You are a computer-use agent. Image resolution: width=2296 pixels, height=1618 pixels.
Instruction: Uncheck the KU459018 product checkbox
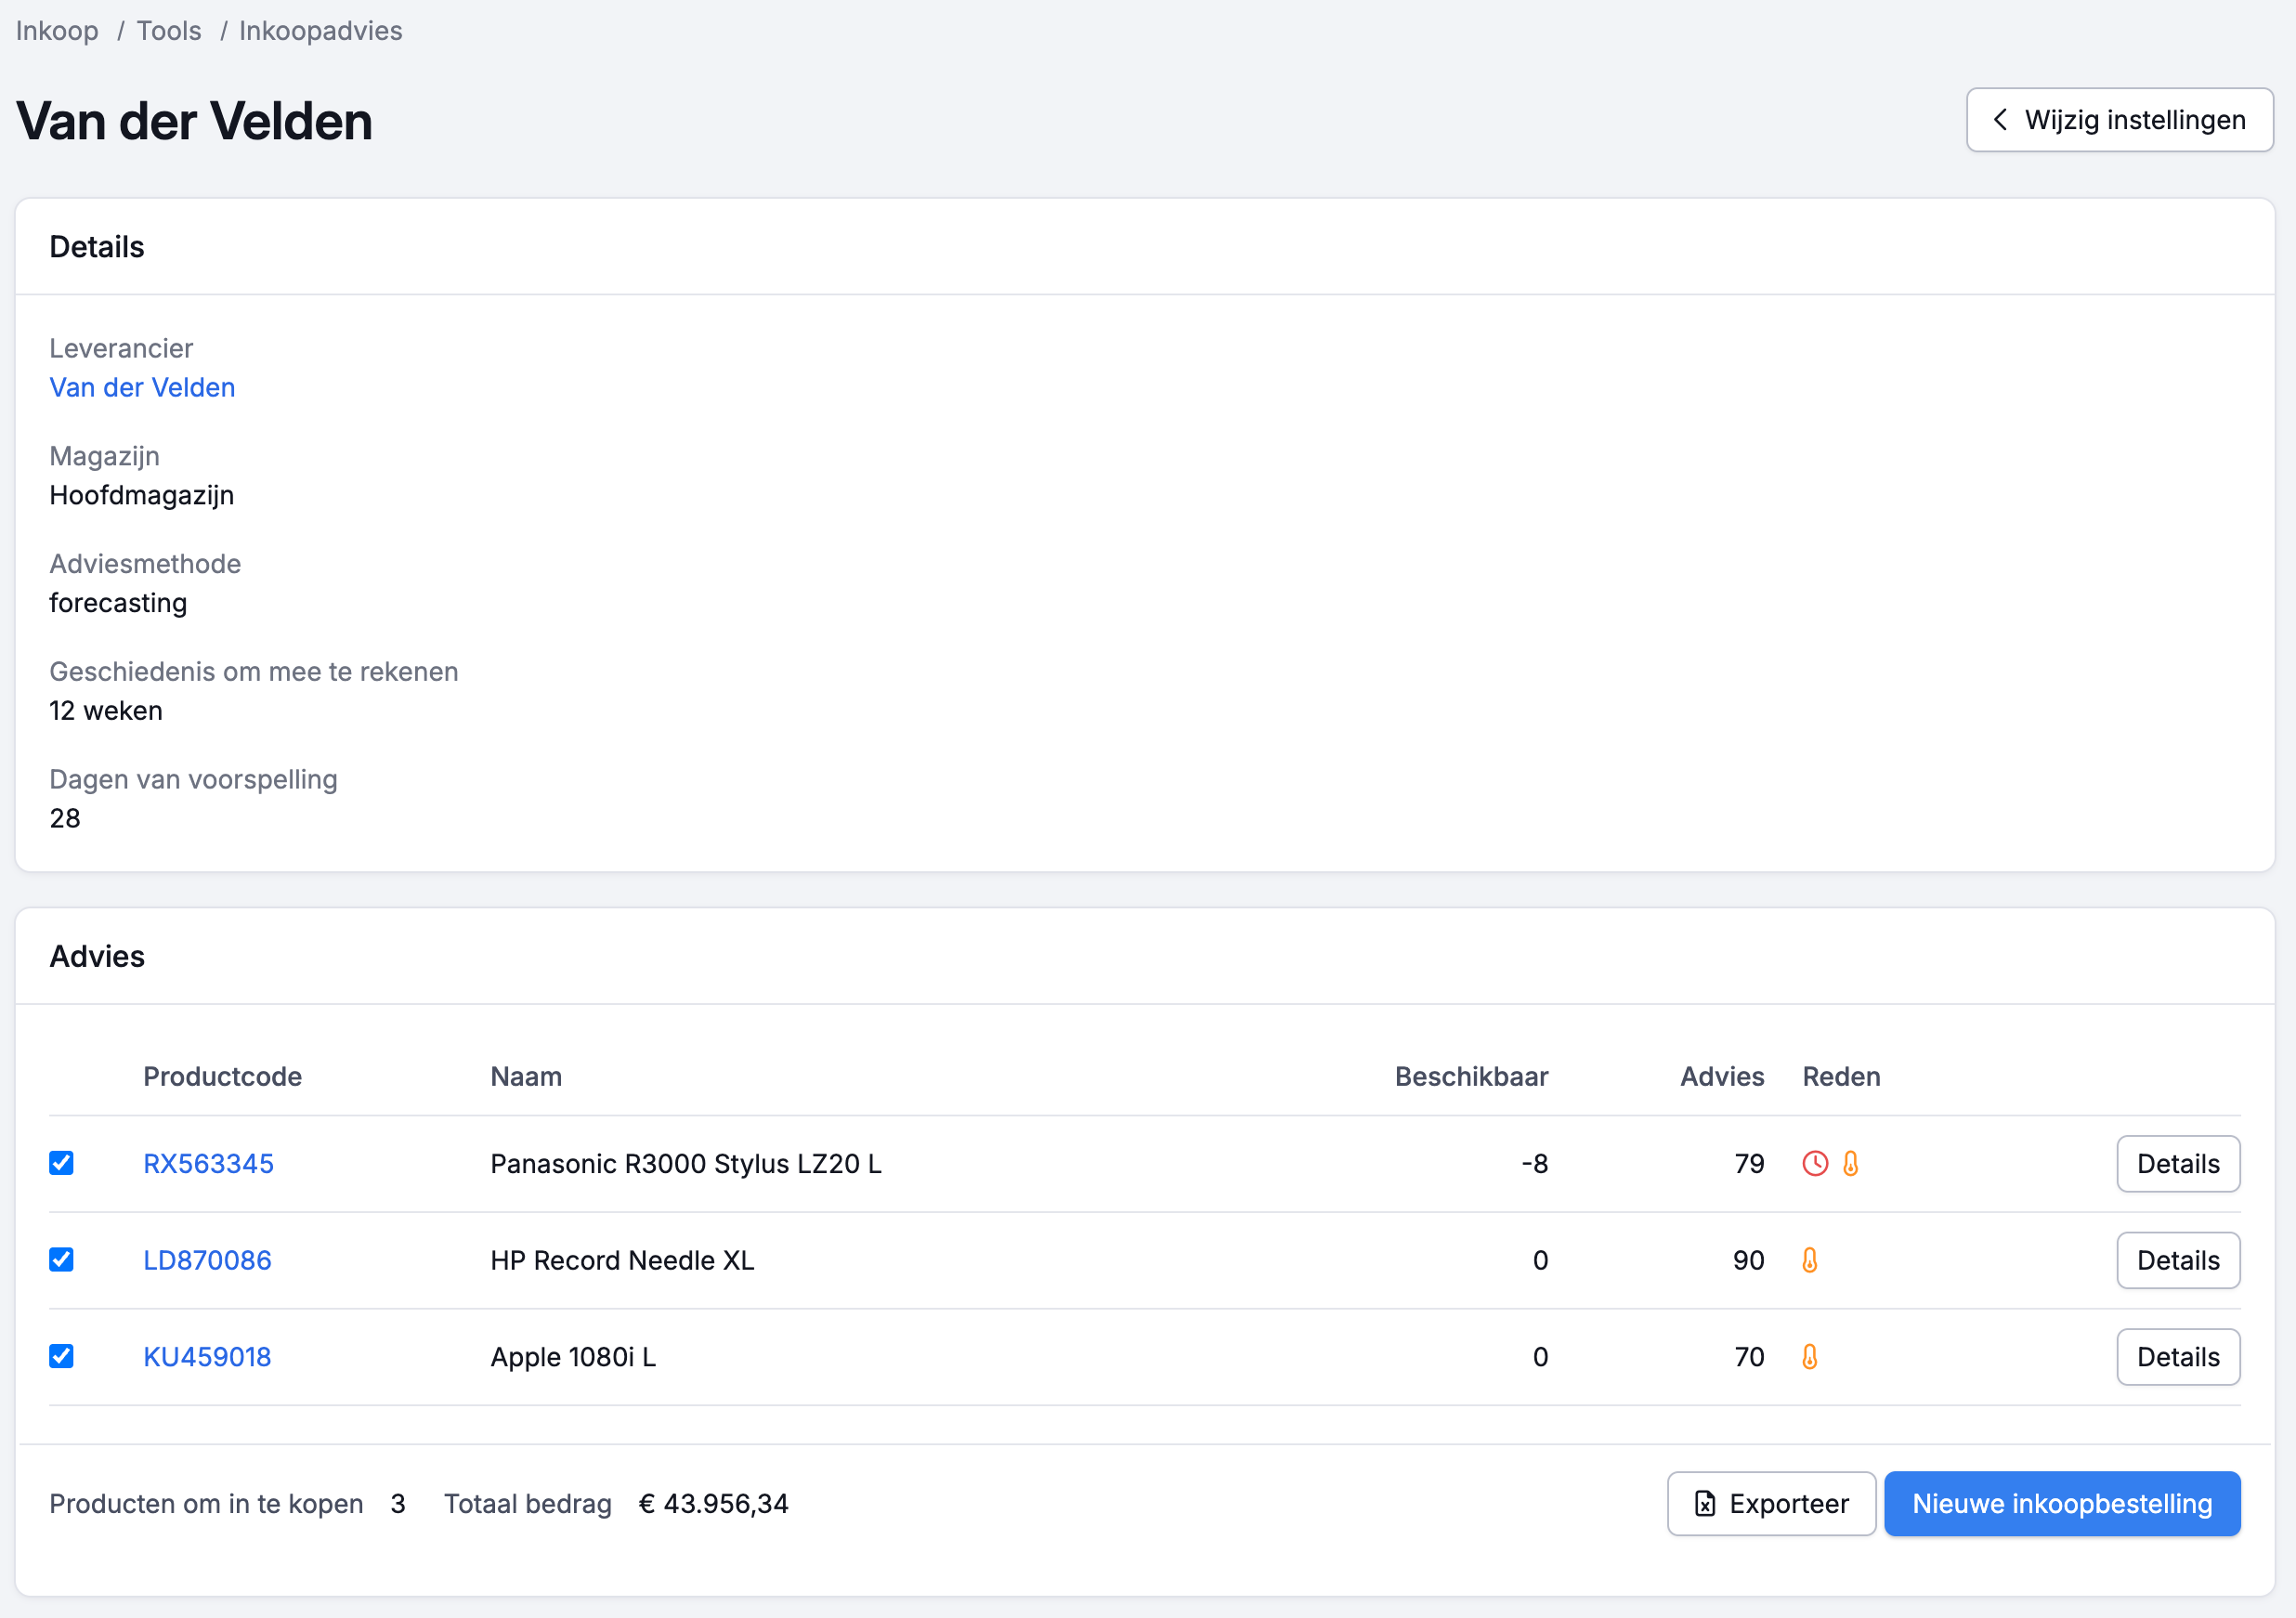coord(61,1357)
